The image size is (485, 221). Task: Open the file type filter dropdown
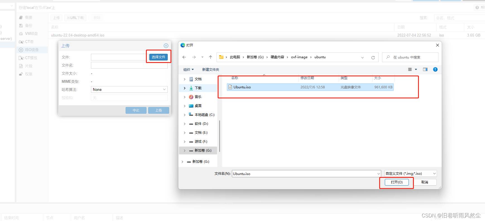[x=410, y=174]
